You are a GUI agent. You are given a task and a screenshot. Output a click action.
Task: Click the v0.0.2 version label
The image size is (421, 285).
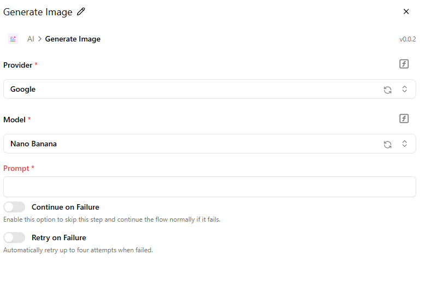407,39
